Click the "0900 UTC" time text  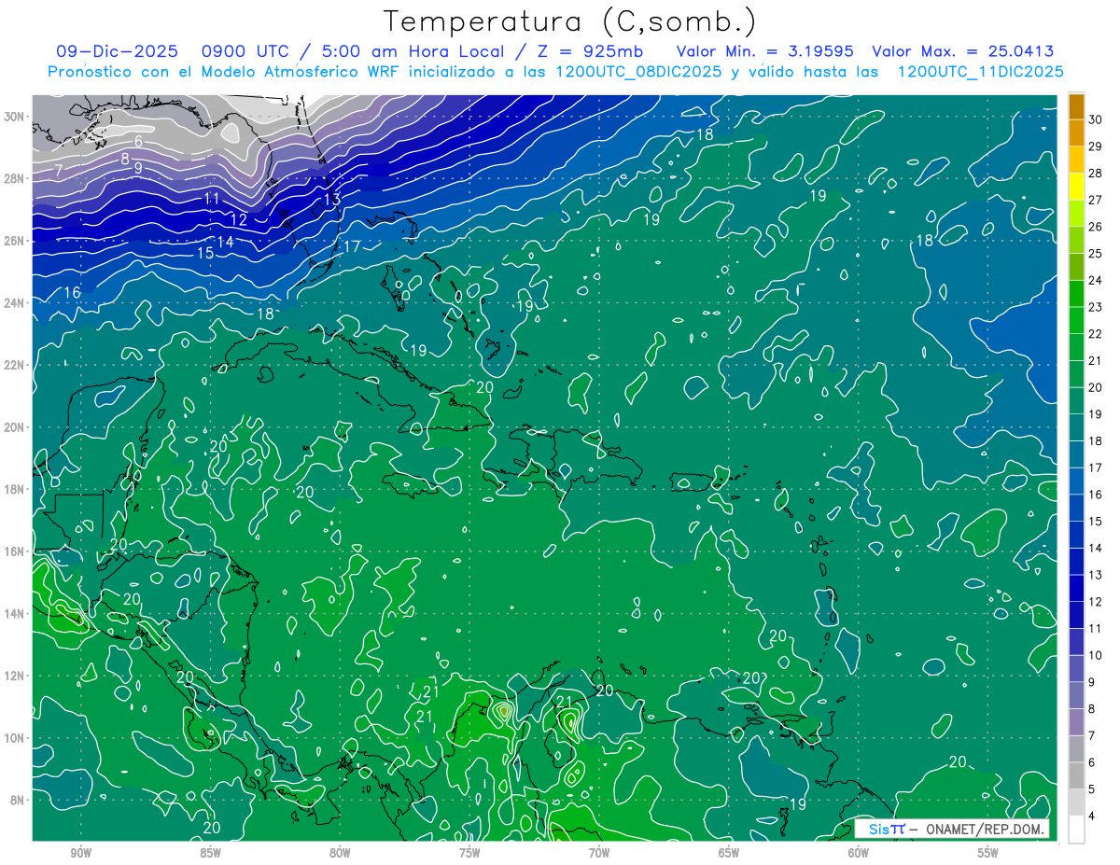pos(245,52)
